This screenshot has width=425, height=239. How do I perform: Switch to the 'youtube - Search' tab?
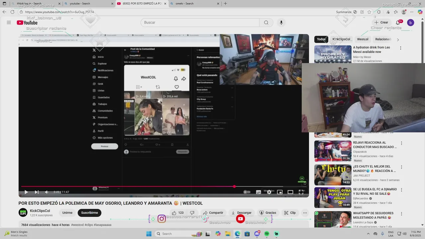tap(88, 4)
